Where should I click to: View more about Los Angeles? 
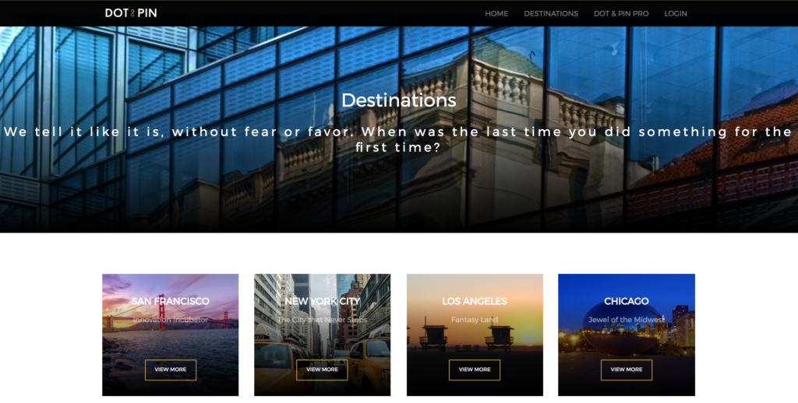point(475,370)
